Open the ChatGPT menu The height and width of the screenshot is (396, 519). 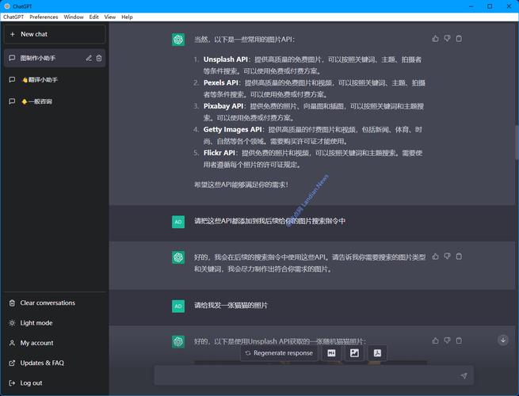coord(13,17)
